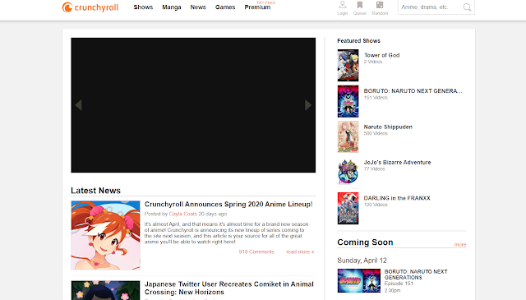
Task: Open Boruto Episode 151 coming soon thumbnail
Action: [x=359, y=280]
